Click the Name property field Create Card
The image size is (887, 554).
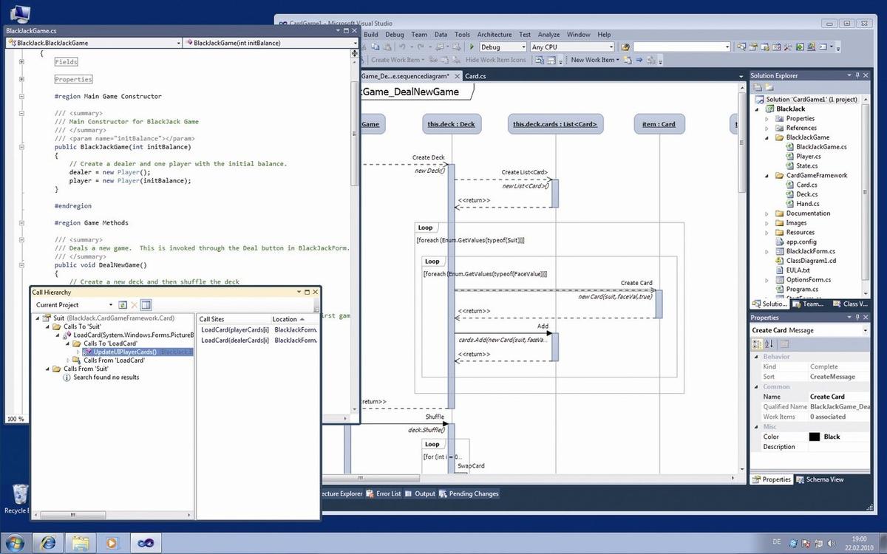pos(838,397)
